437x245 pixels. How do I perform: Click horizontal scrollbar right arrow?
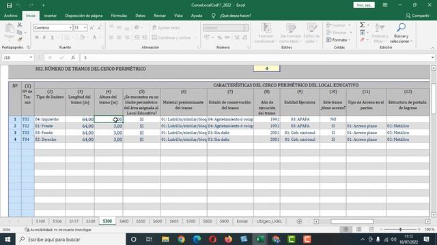coord(428,221)
